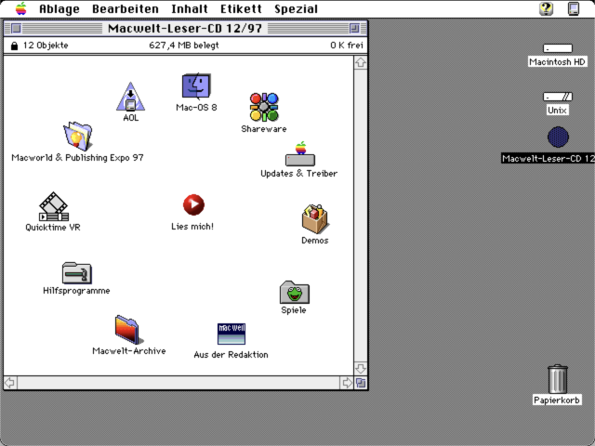Click the Macwelt-Leser-CD 12/97 window title
This screenshot has height=446, width=595.
coord(185,28)
